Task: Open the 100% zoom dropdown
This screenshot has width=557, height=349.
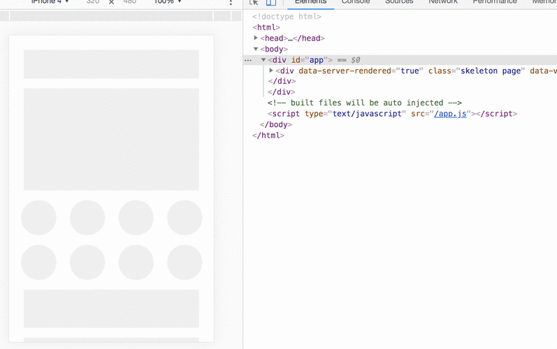Action: 167,2
